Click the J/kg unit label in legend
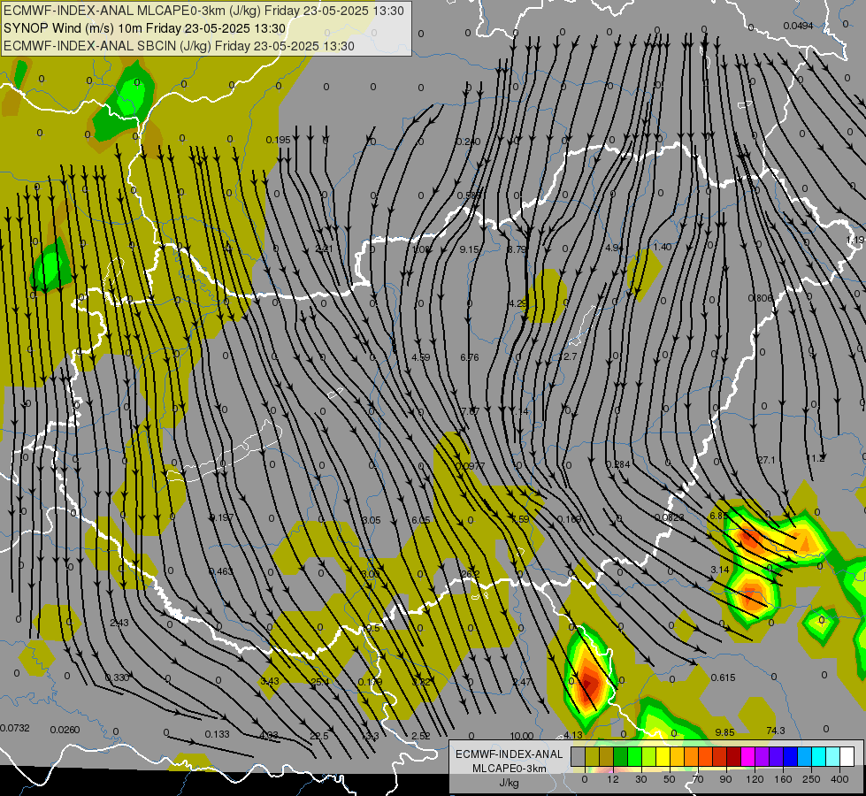866x796 pixels. click(x=510, y=783)
